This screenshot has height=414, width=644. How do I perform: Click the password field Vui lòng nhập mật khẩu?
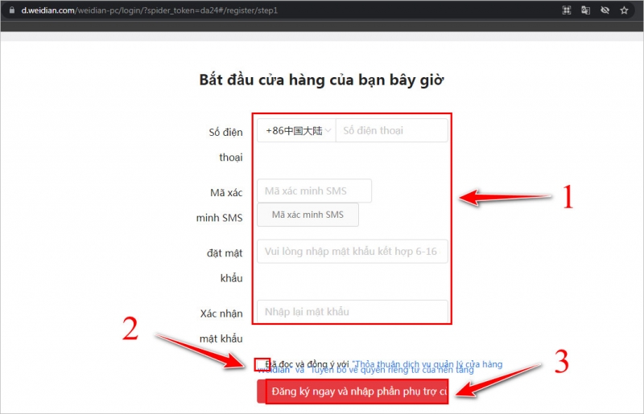(x=353, y=251)
